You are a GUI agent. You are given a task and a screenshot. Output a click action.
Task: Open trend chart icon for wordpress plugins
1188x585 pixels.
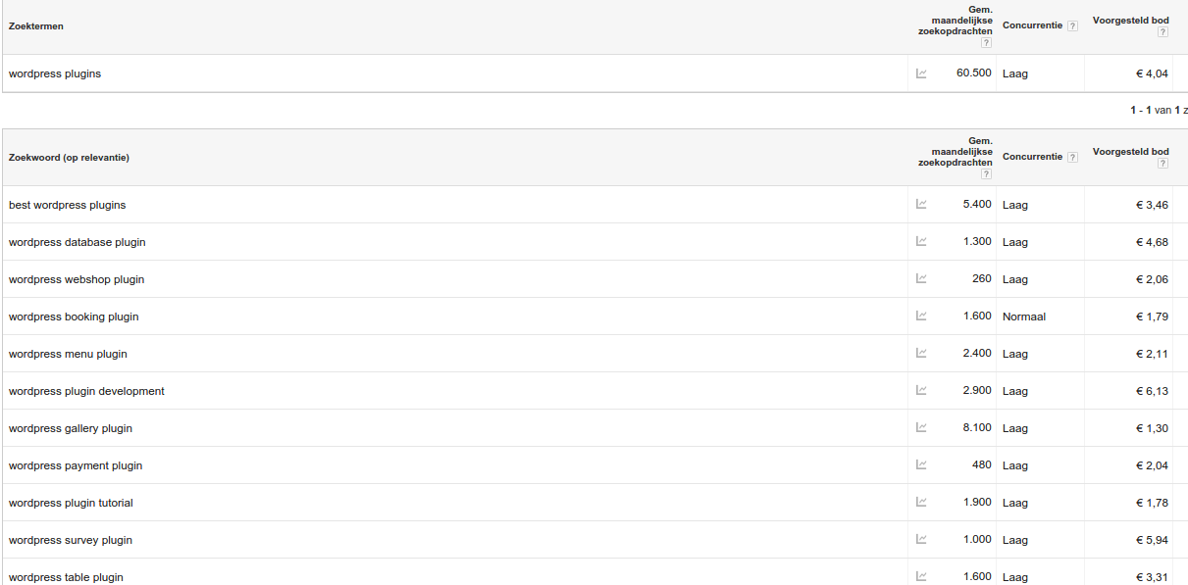[921, 73]
